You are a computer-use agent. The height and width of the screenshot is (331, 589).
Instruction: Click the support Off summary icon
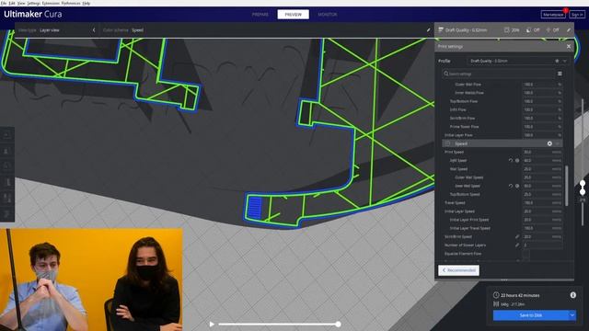528,29
